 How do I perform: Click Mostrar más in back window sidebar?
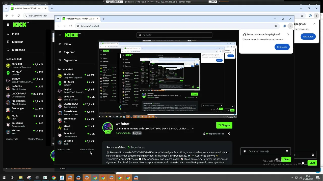(12, 139)
